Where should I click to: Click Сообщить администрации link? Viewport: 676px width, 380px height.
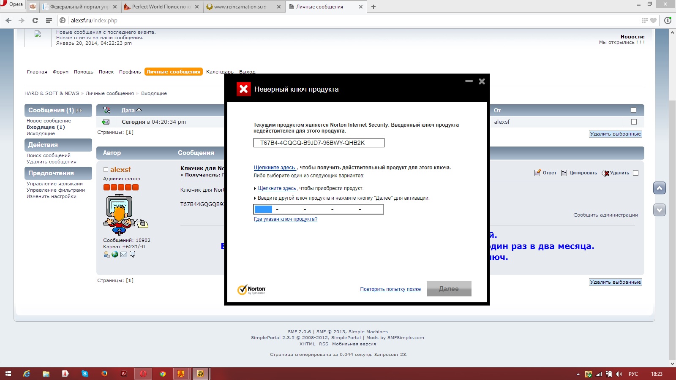click(x=605, y=215)
